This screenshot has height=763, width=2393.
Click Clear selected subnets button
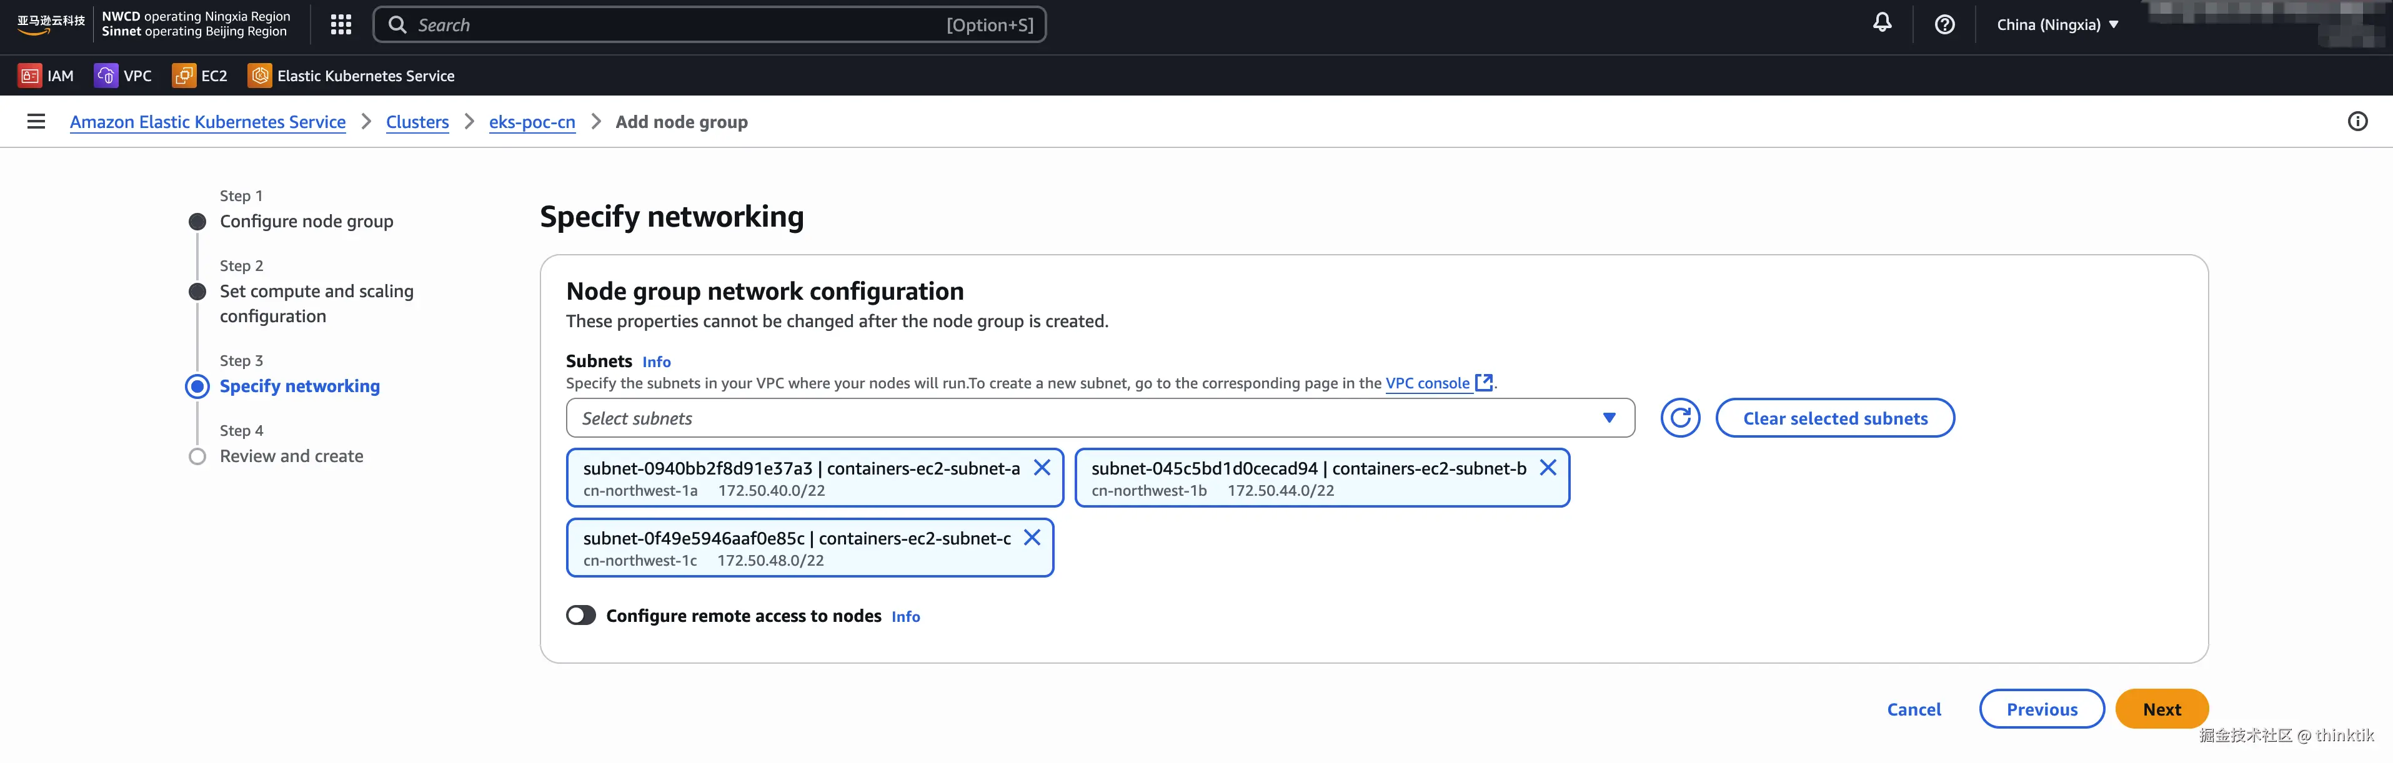pyautogui.click(x=1834, y=418)
